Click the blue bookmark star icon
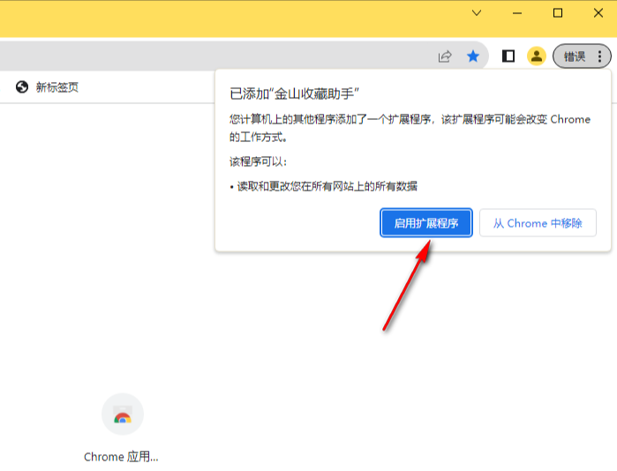This screenshot has width=617, height=471. pos(473,56)
